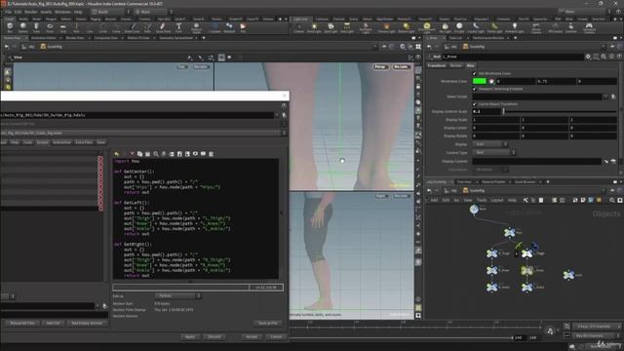Screen dimensions: 624x351
Task: Click network editor search icon
Action: [x=612, y=200]
